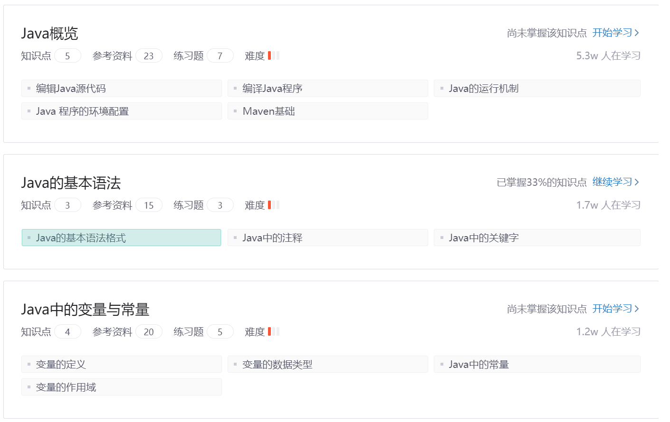Open the highlighted Java的基本语法格式 knowledge point

[122, 238]
